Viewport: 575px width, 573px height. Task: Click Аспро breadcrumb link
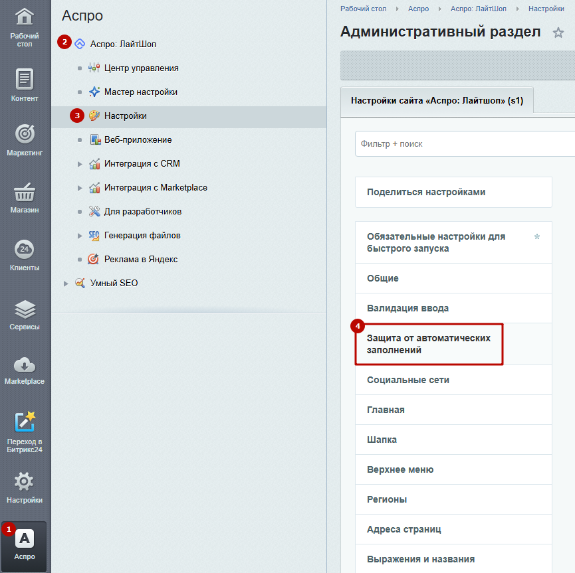click(418, 9)
